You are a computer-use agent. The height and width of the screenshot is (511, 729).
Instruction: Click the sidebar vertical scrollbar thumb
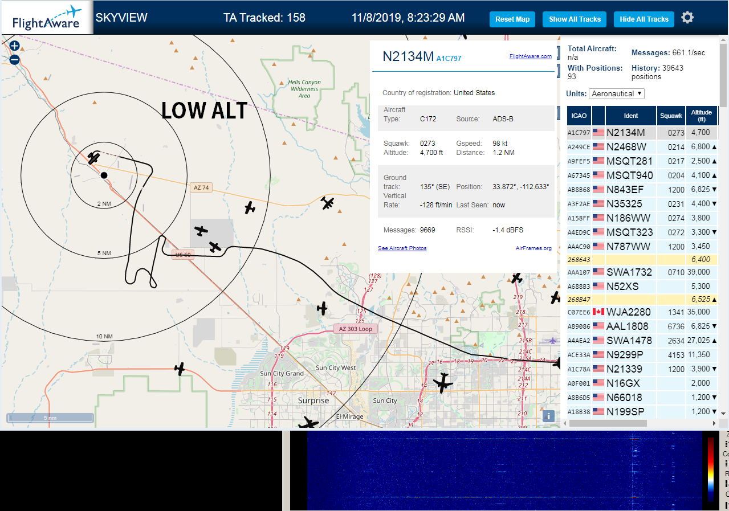(724, 75)
